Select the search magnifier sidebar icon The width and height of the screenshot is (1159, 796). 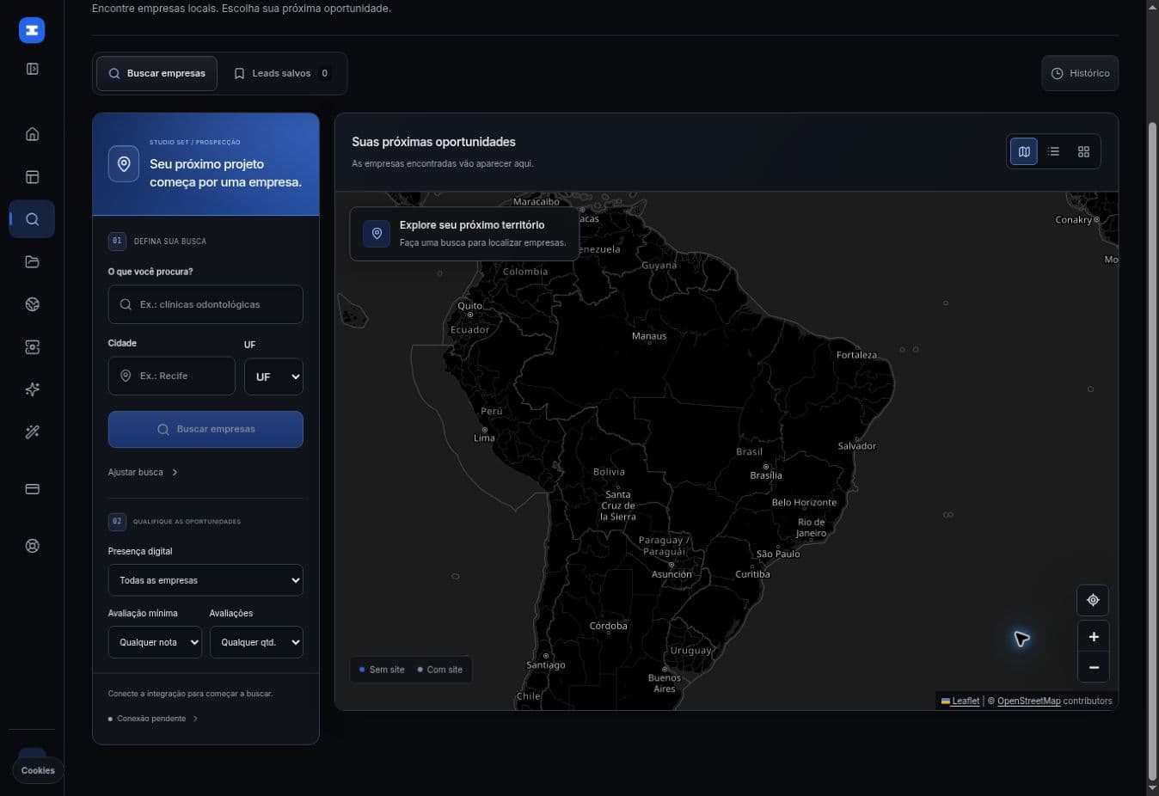click(32, 219)
